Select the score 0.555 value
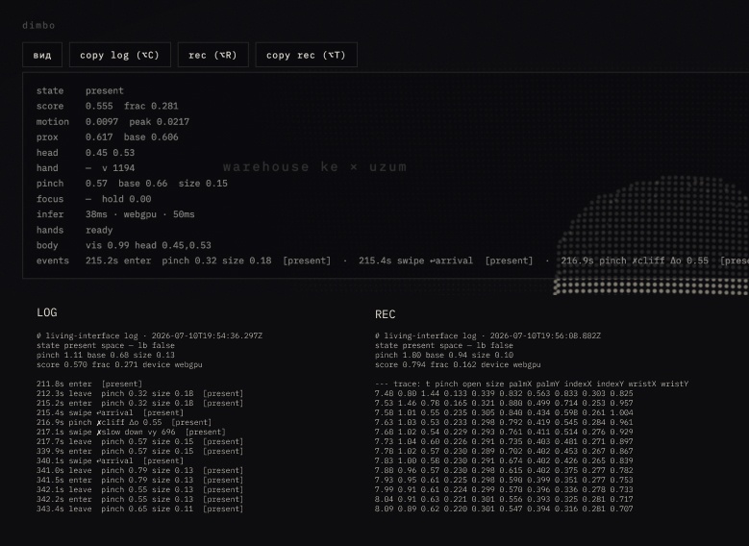 [x=99, y=106]
